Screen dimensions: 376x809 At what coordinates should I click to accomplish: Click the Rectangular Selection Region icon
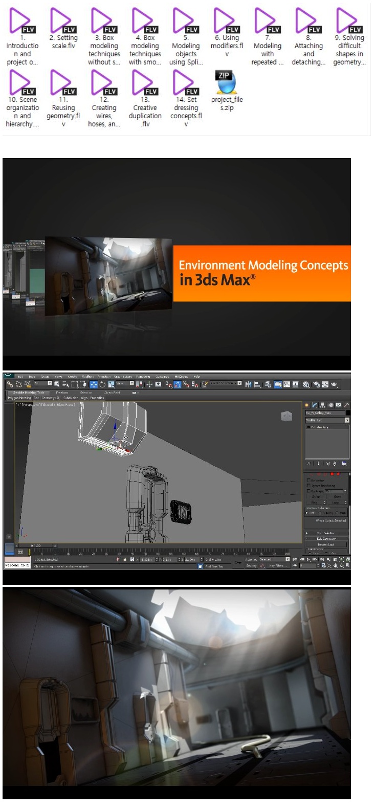(x=74, y=384)
